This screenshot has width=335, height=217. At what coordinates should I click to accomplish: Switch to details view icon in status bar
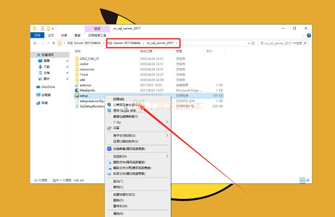302,180
